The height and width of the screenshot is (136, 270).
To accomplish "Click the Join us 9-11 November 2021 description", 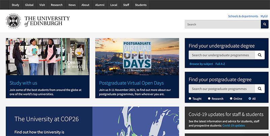I will coord(135,92).
